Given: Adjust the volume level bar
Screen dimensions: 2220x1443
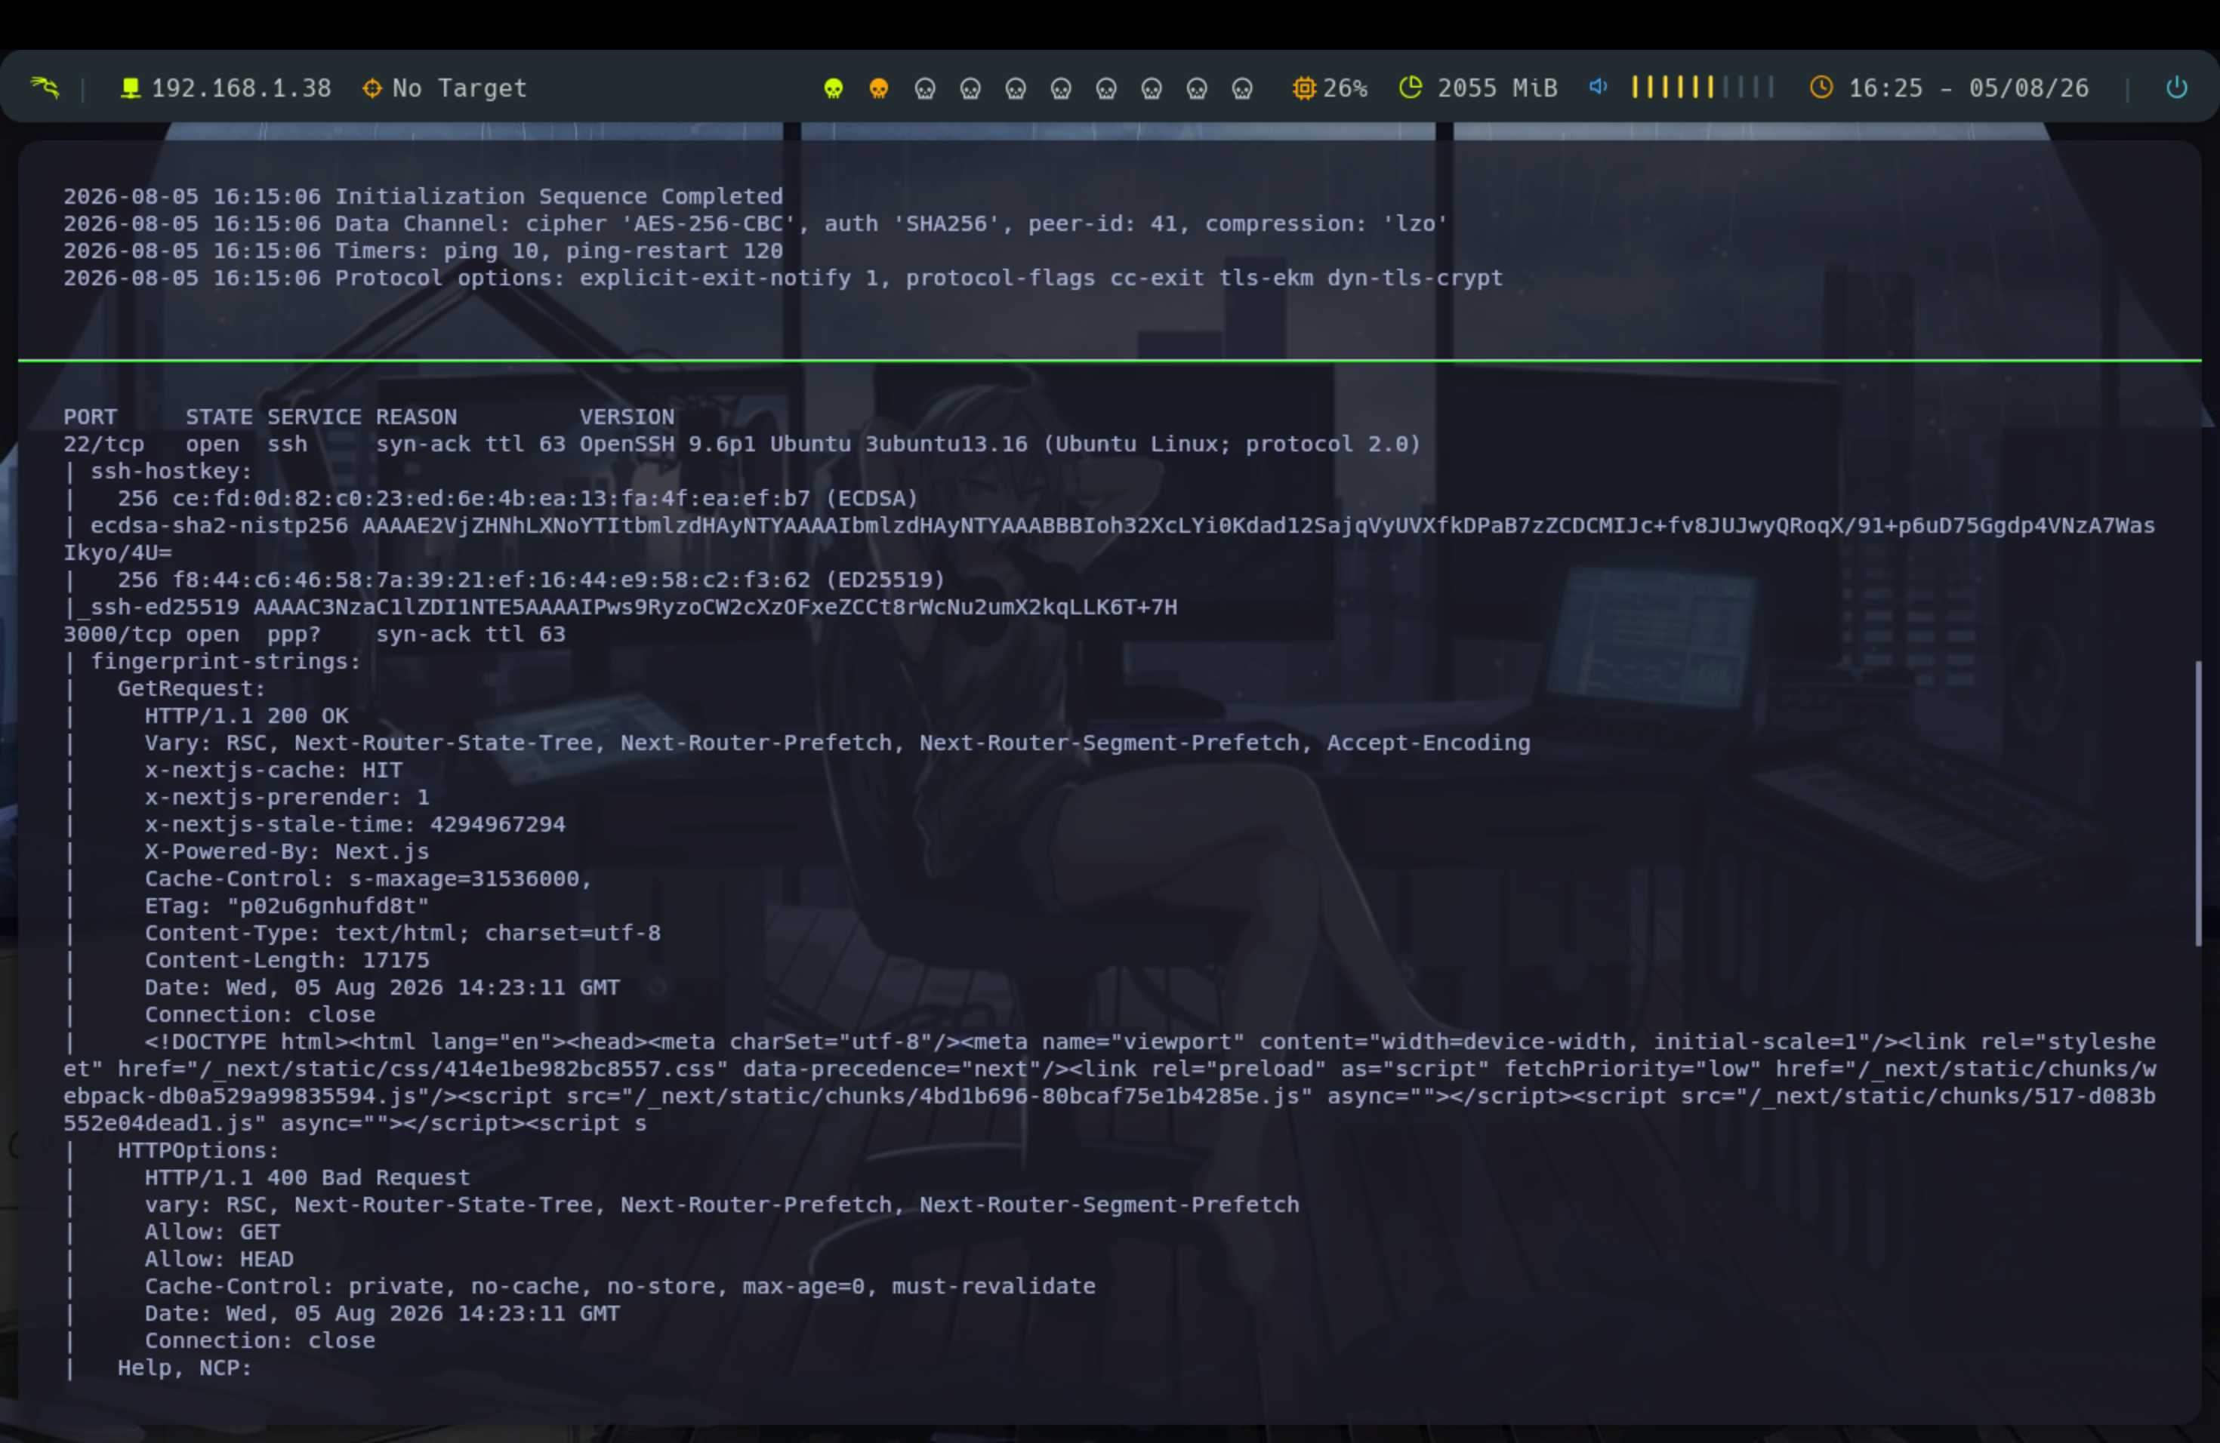Looking at the screenshot, I should click(x=1702, y=88).
